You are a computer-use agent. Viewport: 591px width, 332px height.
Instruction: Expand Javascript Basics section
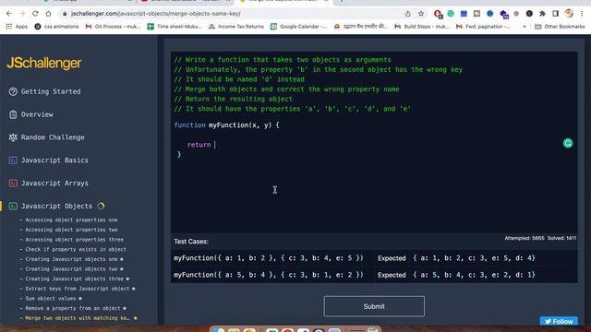54,160
